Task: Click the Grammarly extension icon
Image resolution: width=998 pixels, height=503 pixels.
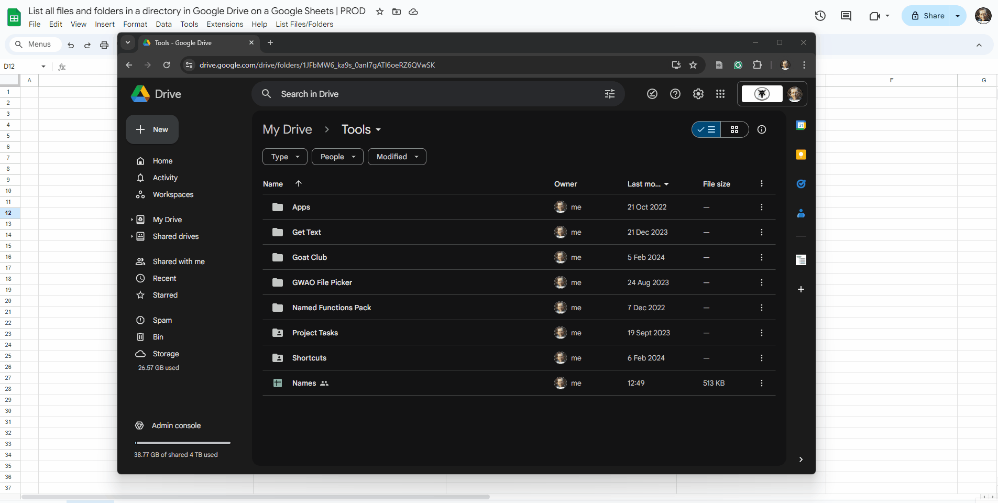Action: (x=738, y=65)
